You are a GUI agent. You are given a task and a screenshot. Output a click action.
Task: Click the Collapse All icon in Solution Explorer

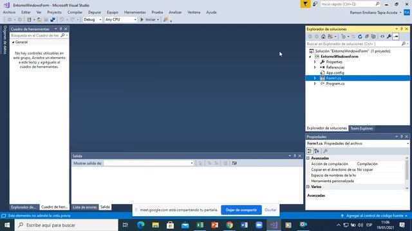[x=366, y=37]
